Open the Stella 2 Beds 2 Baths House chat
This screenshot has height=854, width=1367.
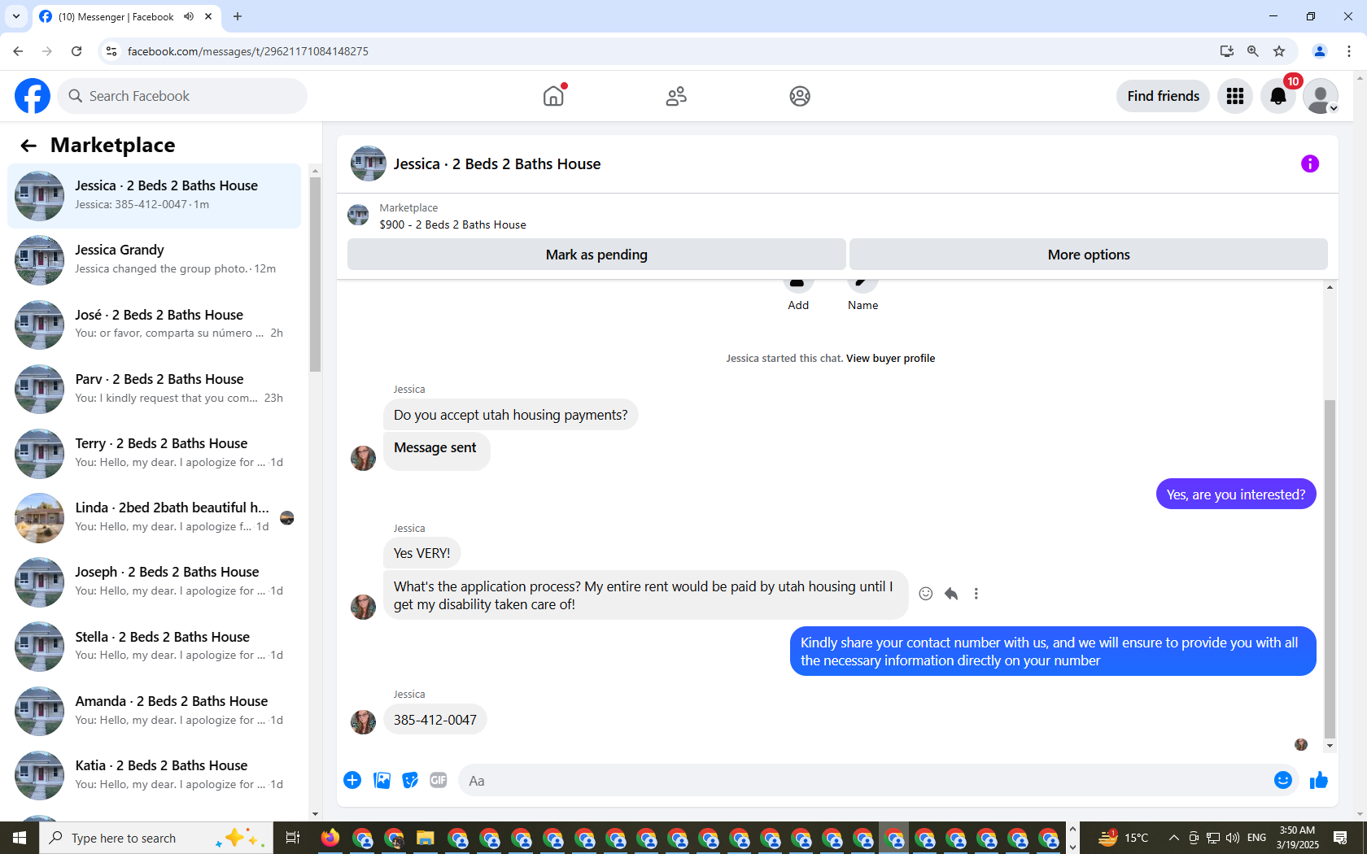coord(155,647)
